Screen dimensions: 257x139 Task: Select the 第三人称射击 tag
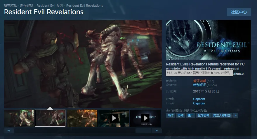(x=222, y=115)
